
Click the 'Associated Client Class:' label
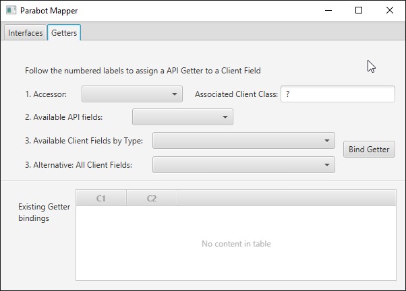point(236,94)
